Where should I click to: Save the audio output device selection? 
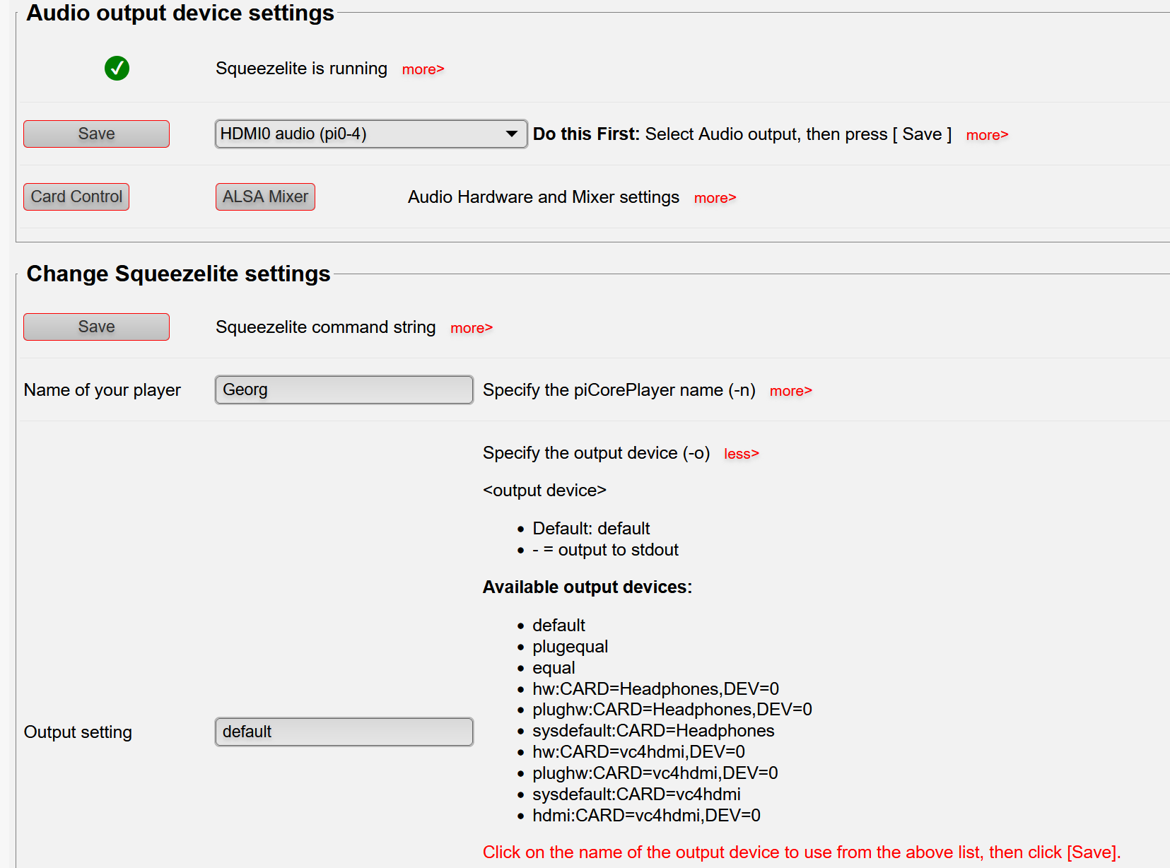[96, 134]
